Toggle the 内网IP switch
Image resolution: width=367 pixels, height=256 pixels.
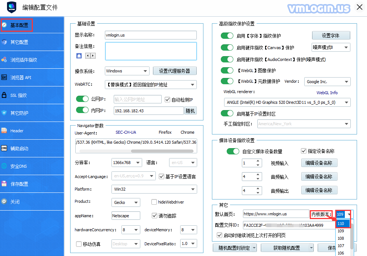coord(82,110)
